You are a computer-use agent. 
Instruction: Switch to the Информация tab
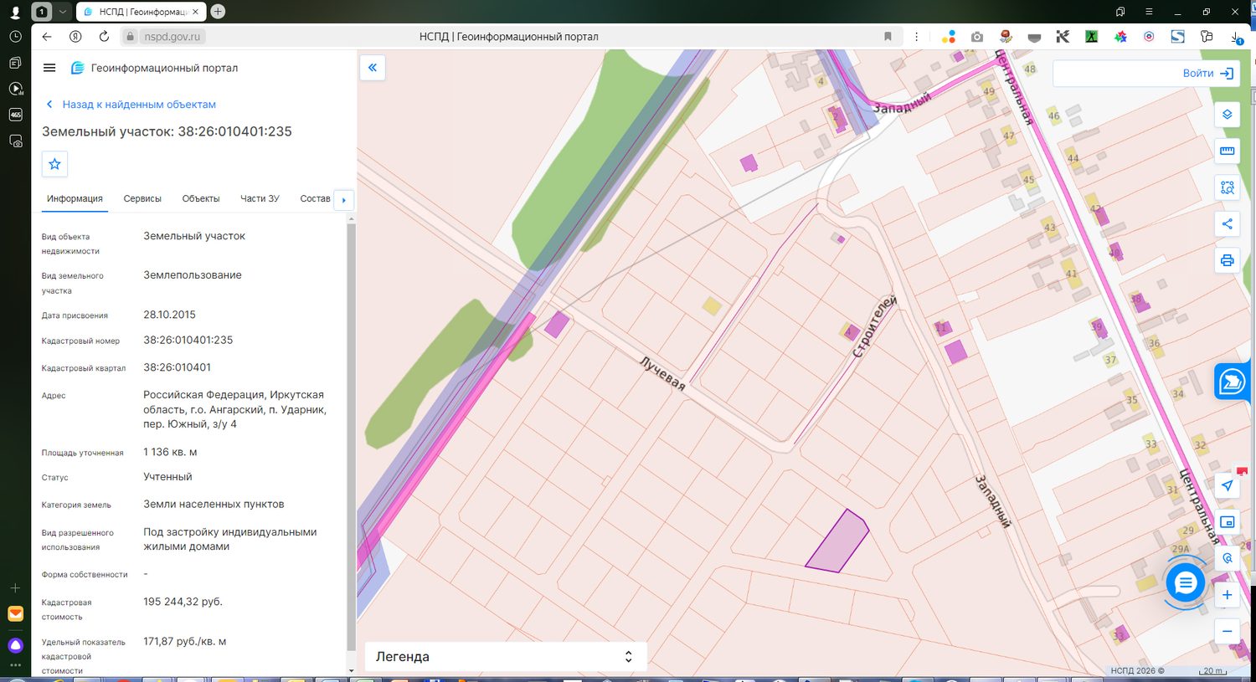coord(75,199)
